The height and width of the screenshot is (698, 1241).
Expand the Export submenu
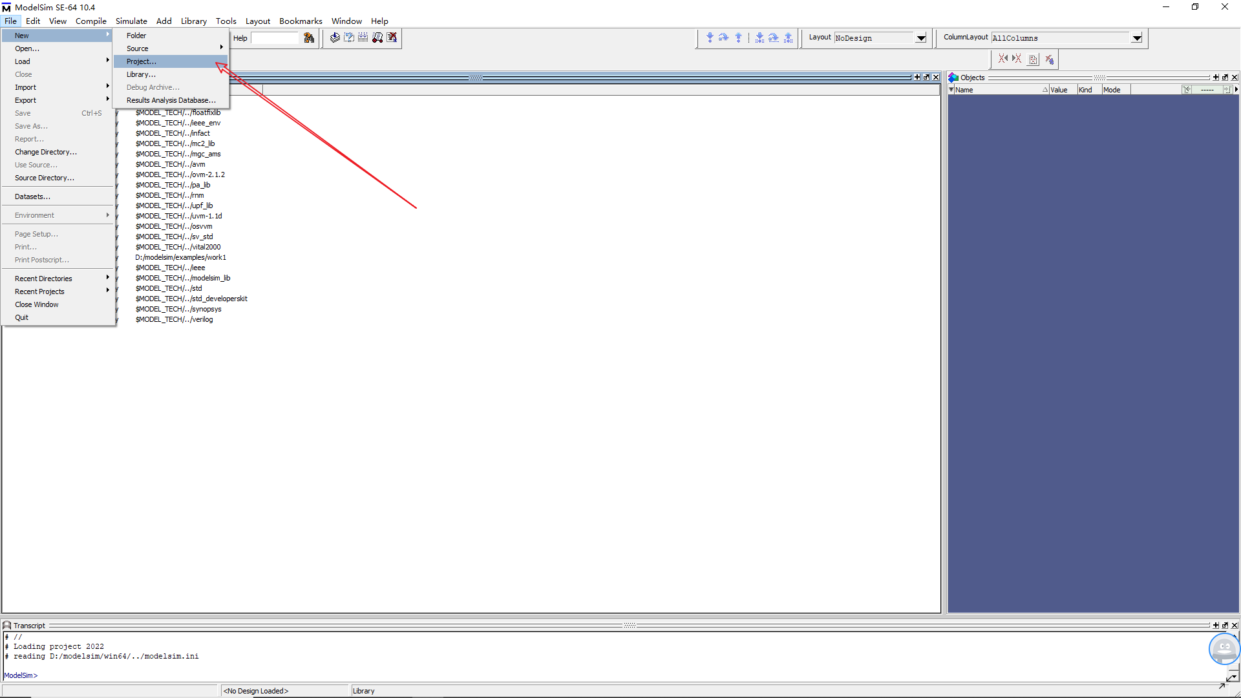pyautogui.click(x=58, y=100)
